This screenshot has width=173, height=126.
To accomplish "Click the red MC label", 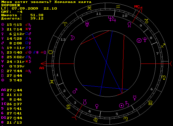I will [x=137, y=7].
